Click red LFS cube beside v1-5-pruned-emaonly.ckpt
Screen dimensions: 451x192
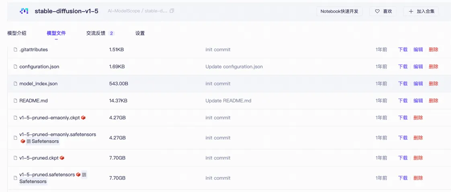(x=83, y=118)
